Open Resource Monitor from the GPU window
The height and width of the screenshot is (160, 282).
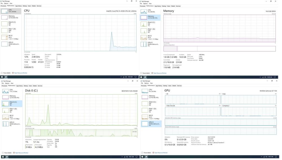(160, 153)
